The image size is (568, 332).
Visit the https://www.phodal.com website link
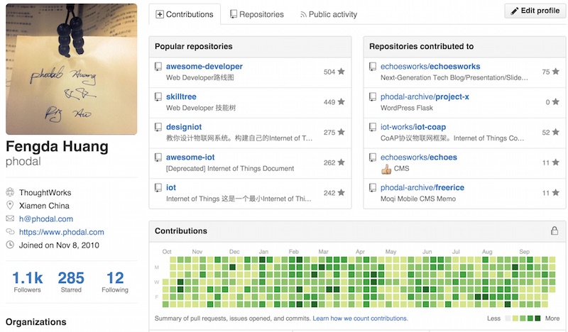61,232
